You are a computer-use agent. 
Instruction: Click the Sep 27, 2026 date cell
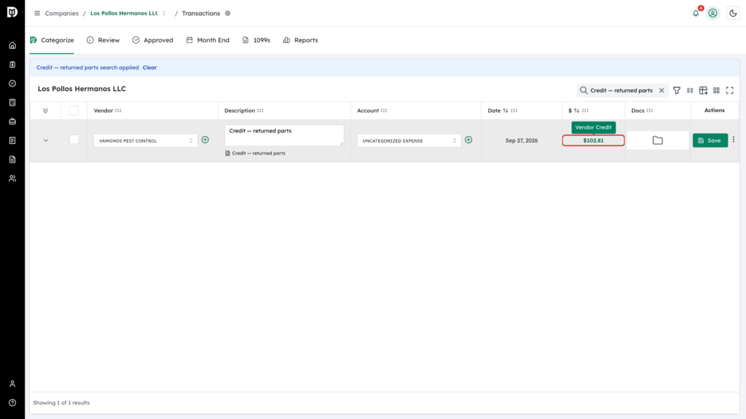[x=522, y=140]
